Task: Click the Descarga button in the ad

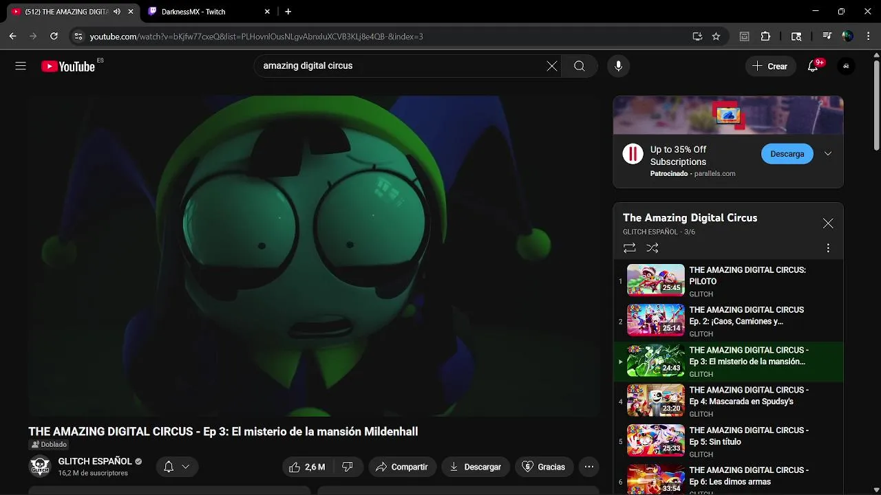Action: [x=787, y=154]
